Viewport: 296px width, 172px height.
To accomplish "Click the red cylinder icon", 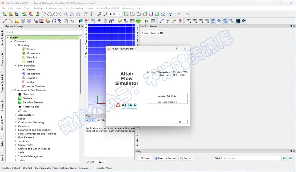I will click(x=180, y=21).
